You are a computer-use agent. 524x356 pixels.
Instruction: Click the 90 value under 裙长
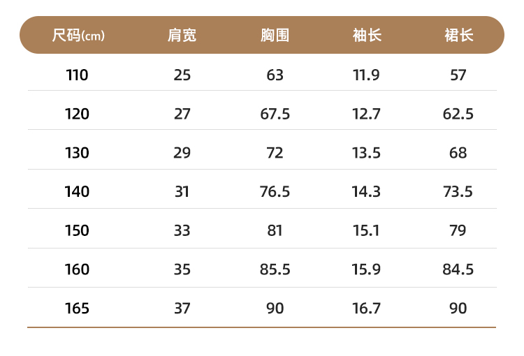(458, 308)
